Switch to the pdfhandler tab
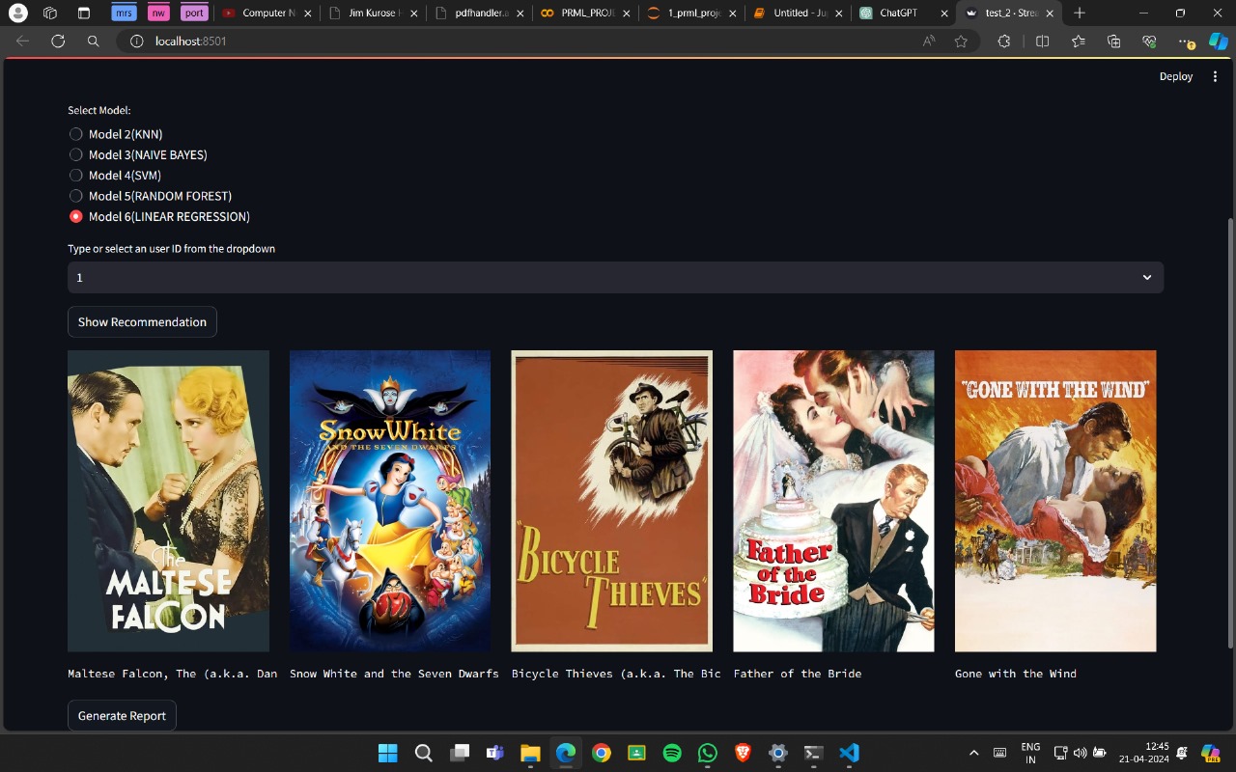The height and width of the screenshot is (772, 1236). click(x=480, y=14)
